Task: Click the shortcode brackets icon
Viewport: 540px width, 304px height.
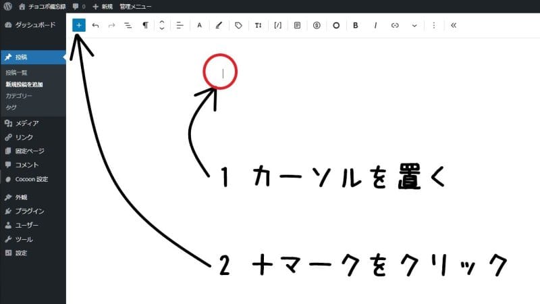Action: point(278,25)
